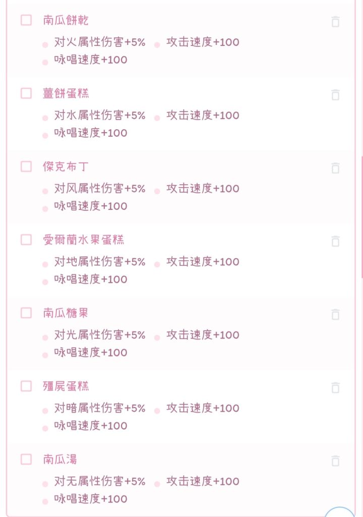Check the 南瓜餅乾 checkbox
Screen dimensions: 363x517
pyautogui.click(x=26, y=20)
